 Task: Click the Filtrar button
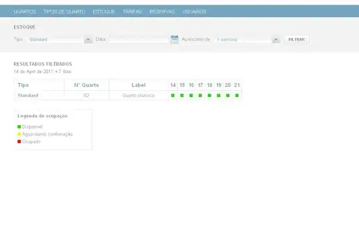click(297, 40)
